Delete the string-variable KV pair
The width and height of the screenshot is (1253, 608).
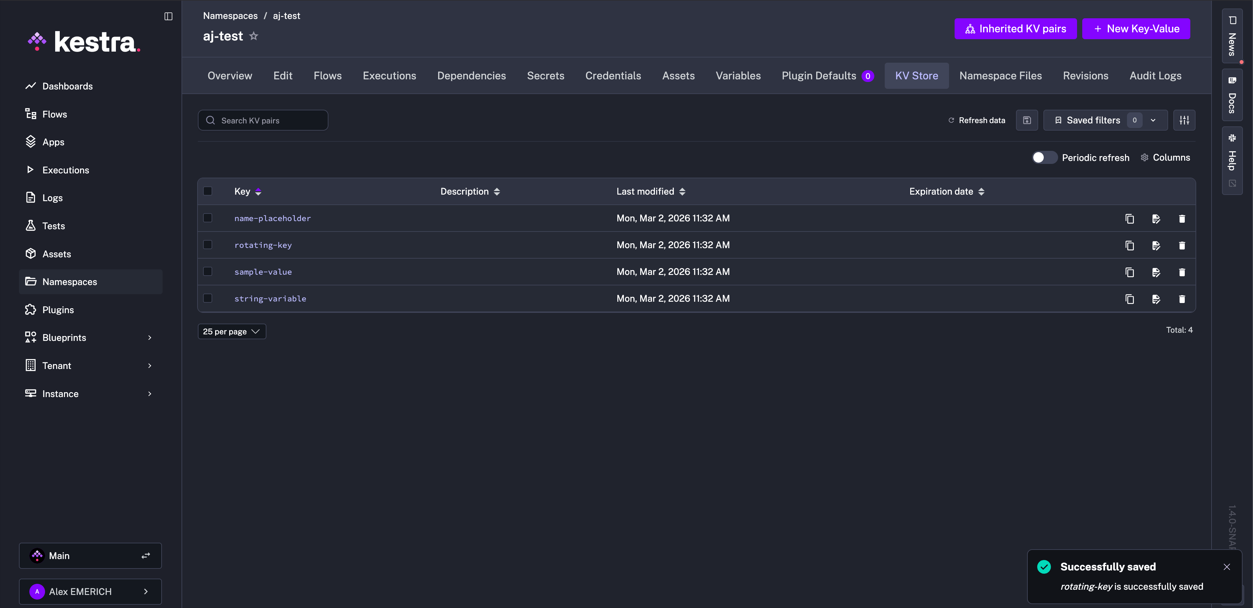point(1182,299)
